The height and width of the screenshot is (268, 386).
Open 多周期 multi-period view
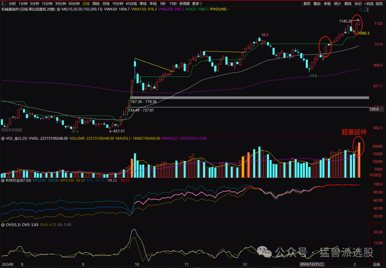click(184, 4)
